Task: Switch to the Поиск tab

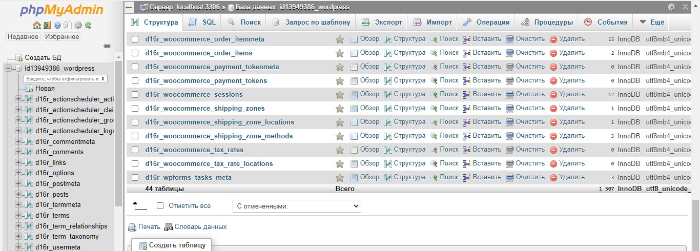Action: click(244, 23)
